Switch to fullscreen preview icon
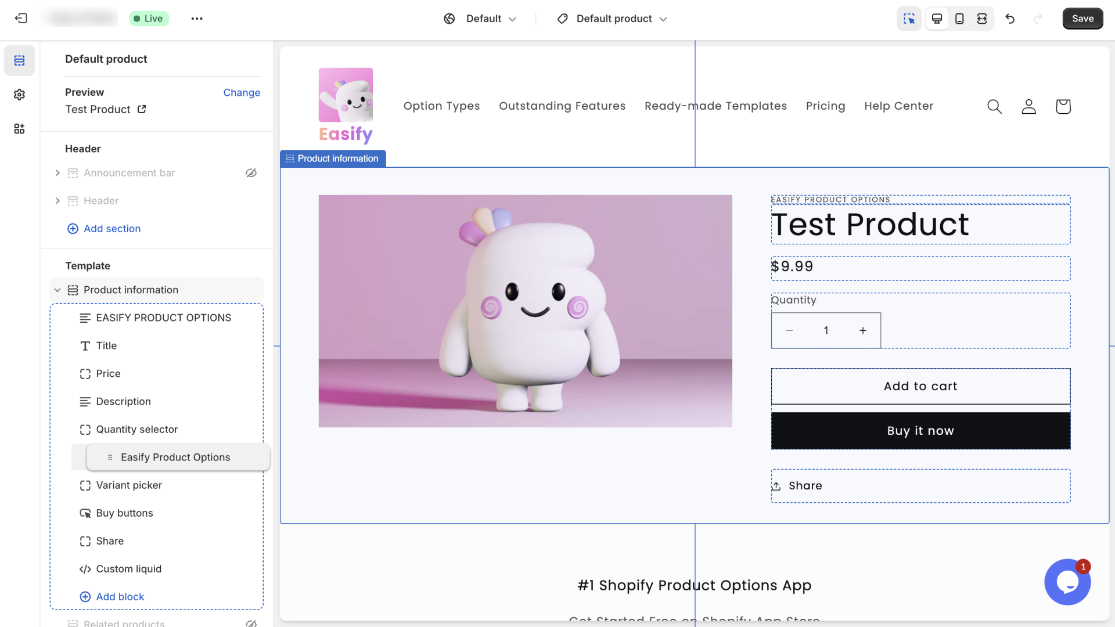Viewport: 1115px width, 627px height. point(982,19)
